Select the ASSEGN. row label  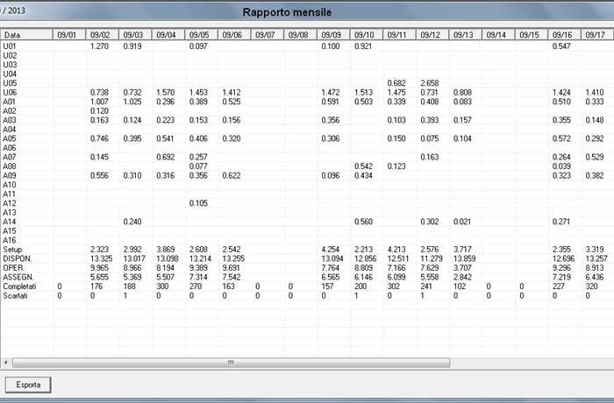pos(18,277)
